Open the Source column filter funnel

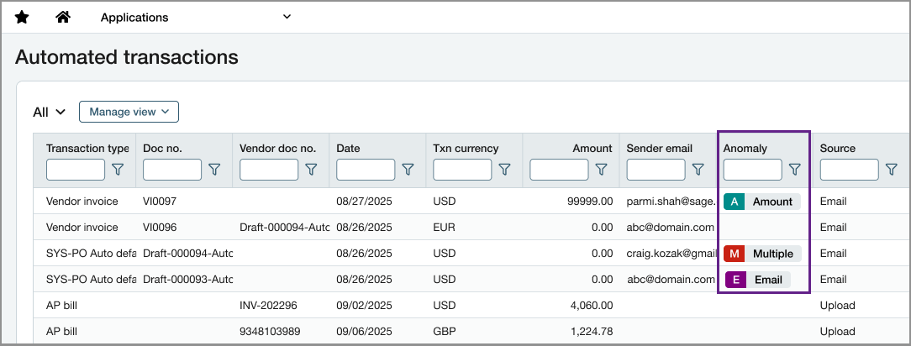(x=892, y=170)
